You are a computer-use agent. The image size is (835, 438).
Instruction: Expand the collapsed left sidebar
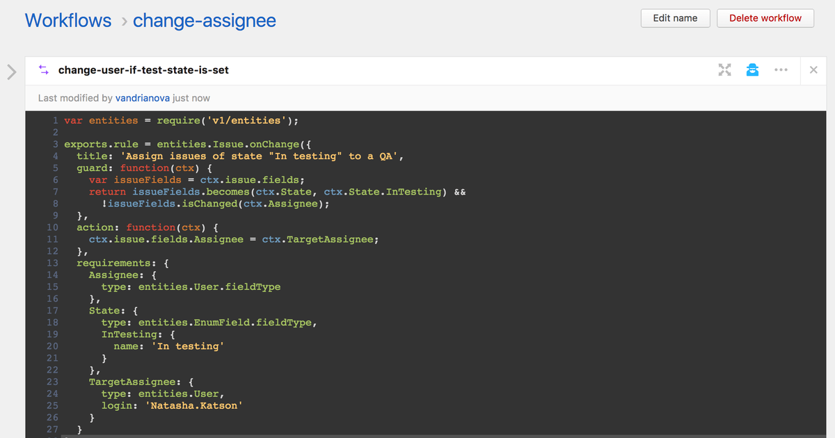point(11,72)
